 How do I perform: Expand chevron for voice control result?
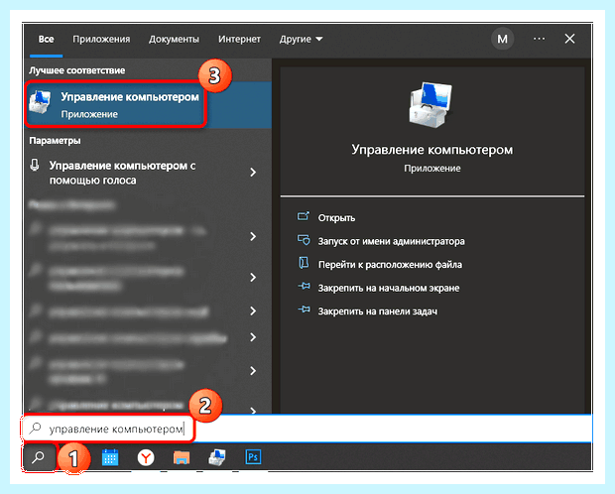click(x=253, y=173)
